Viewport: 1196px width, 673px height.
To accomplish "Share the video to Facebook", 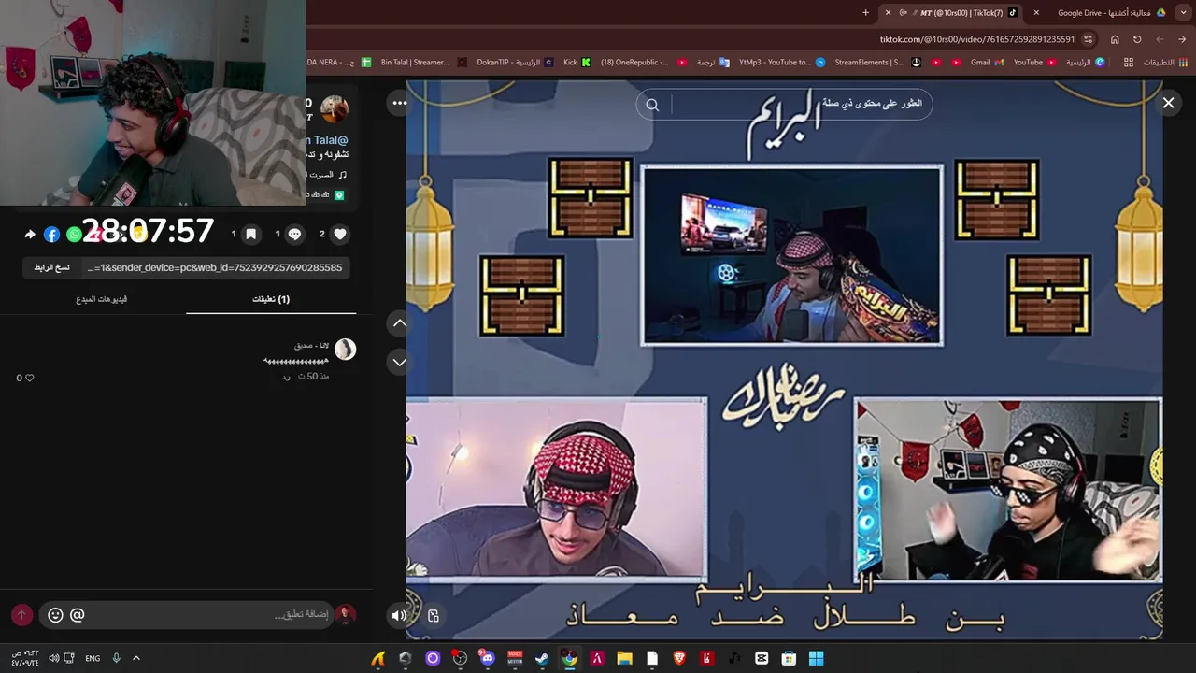I will click(x=51, y=235).
